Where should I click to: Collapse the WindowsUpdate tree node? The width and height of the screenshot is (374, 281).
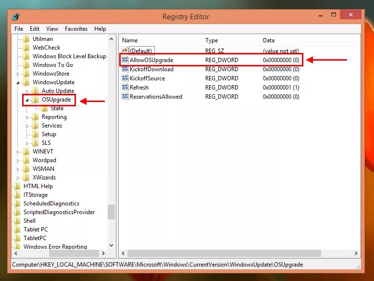pos(18,83)
